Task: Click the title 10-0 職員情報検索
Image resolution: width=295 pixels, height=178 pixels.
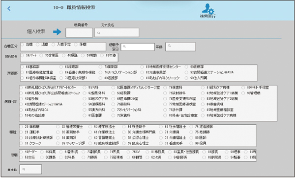Action: [x=74, y=8]
